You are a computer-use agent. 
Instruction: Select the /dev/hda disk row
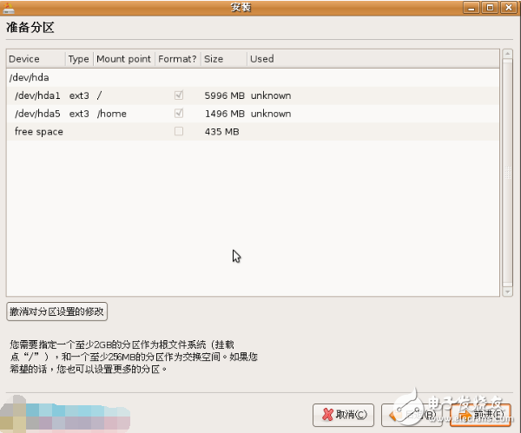pyautogui.click(x=253, y=77)
